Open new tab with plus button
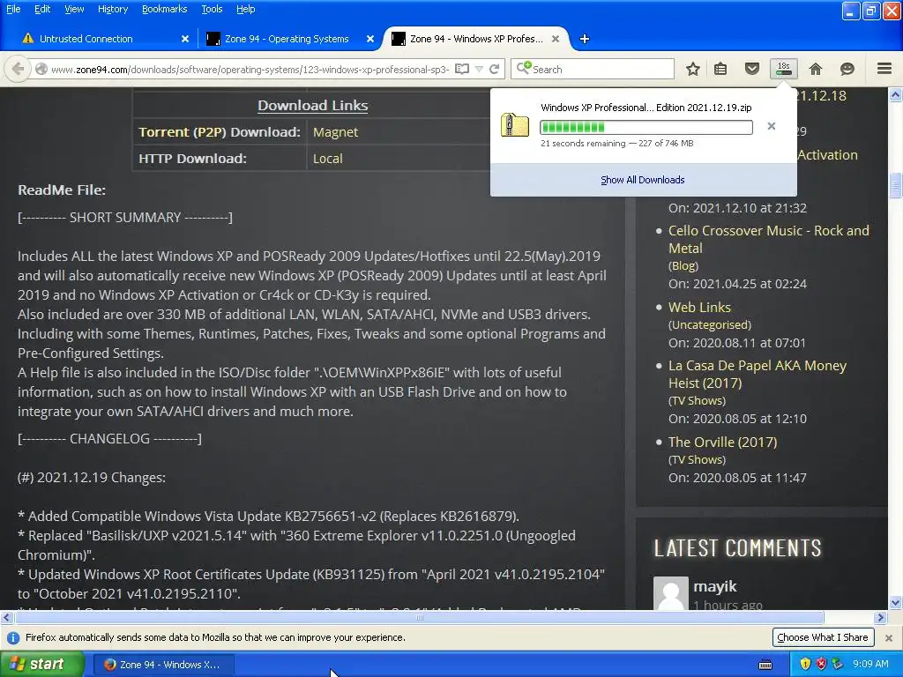Image resolution: width=903 pixels, height=677 pixels. click(x=585, y=39)
